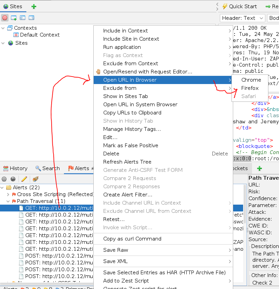Open the Include Site in Context submenu

(163, 39)
